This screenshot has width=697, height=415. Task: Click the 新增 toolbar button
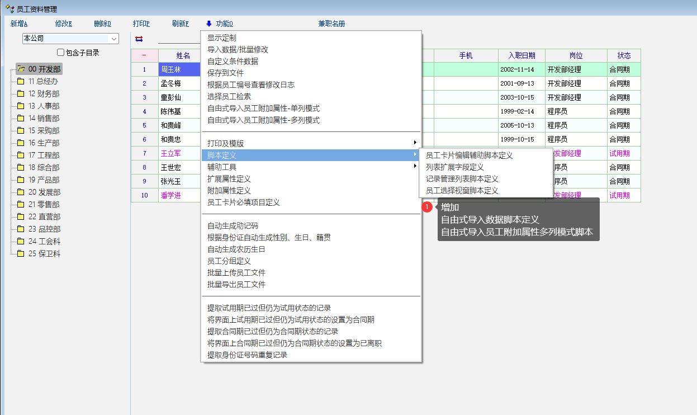pyautogui.click(x=19, y=23)
